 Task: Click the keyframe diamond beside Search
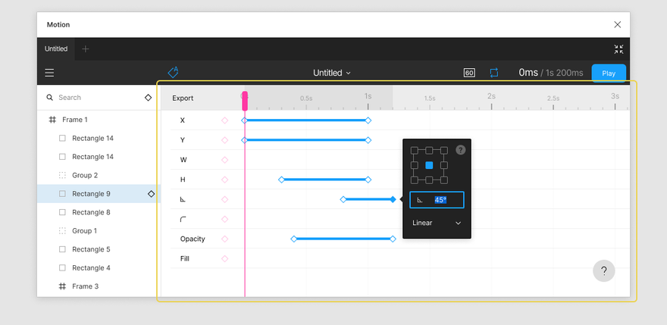149,98
